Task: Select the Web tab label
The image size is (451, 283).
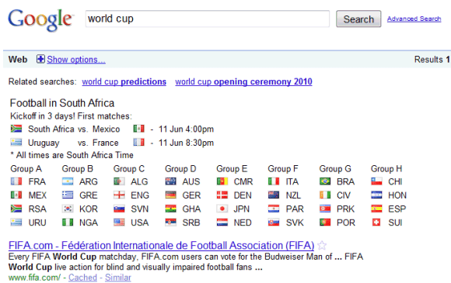Action: click(x=18, y=60)
